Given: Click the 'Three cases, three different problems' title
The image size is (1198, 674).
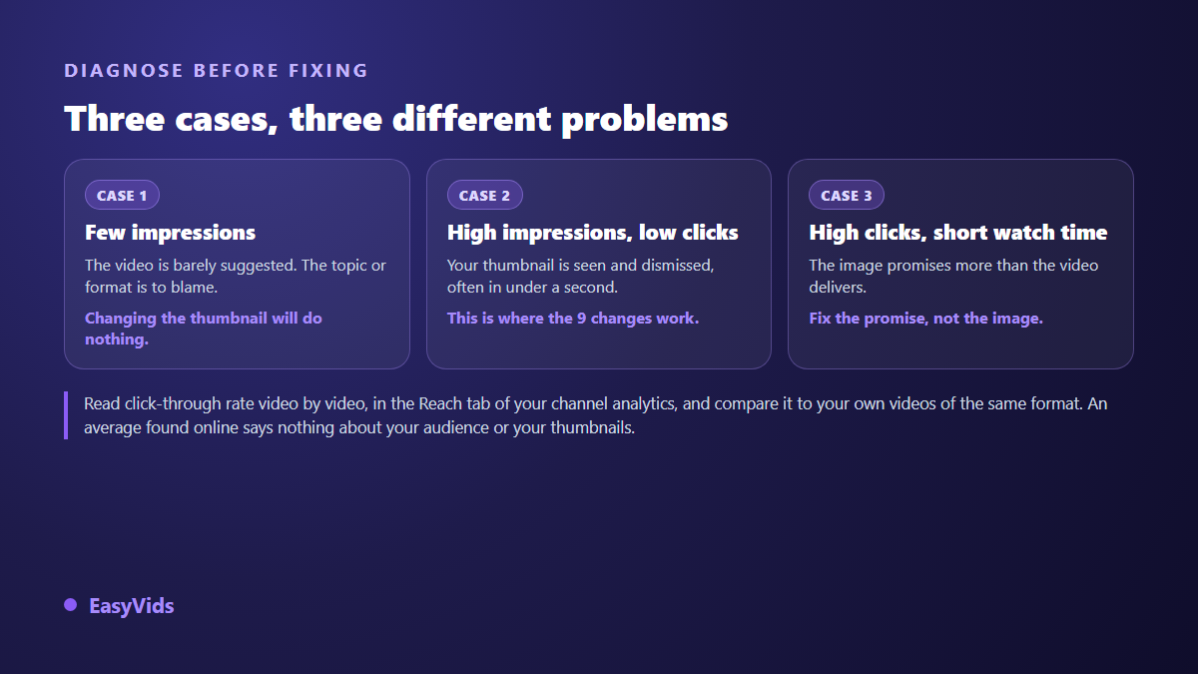Looking at the screenshot, I should (x=396, y=119).
